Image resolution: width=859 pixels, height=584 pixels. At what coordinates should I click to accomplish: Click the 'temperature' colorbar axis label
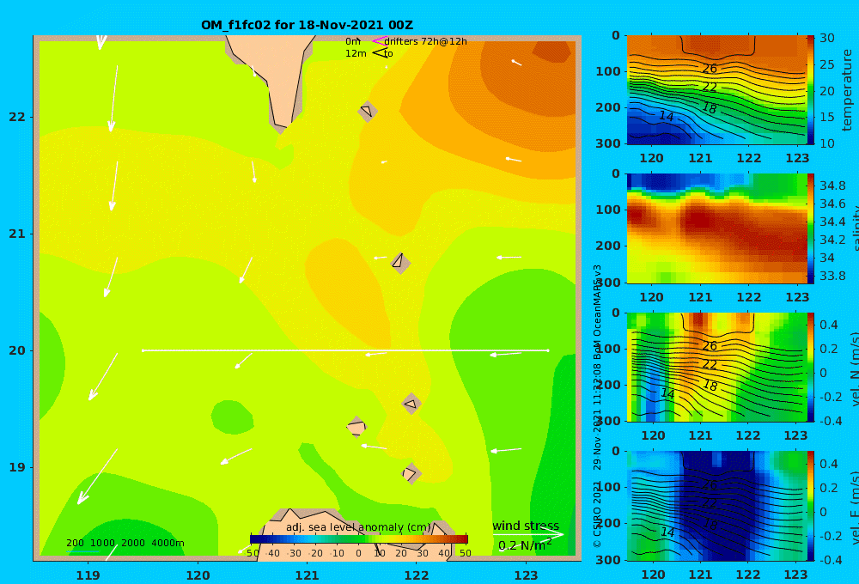click(x=847, y=90)
